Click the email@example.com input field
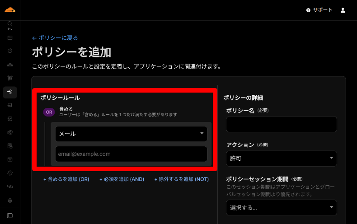Image resolution: width=357 pixels, height=224 pixels. pos(131,154)
